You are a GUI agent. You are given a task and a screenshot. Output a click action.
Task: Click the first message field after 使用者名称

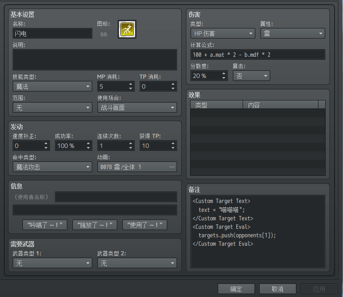point(116,197)
